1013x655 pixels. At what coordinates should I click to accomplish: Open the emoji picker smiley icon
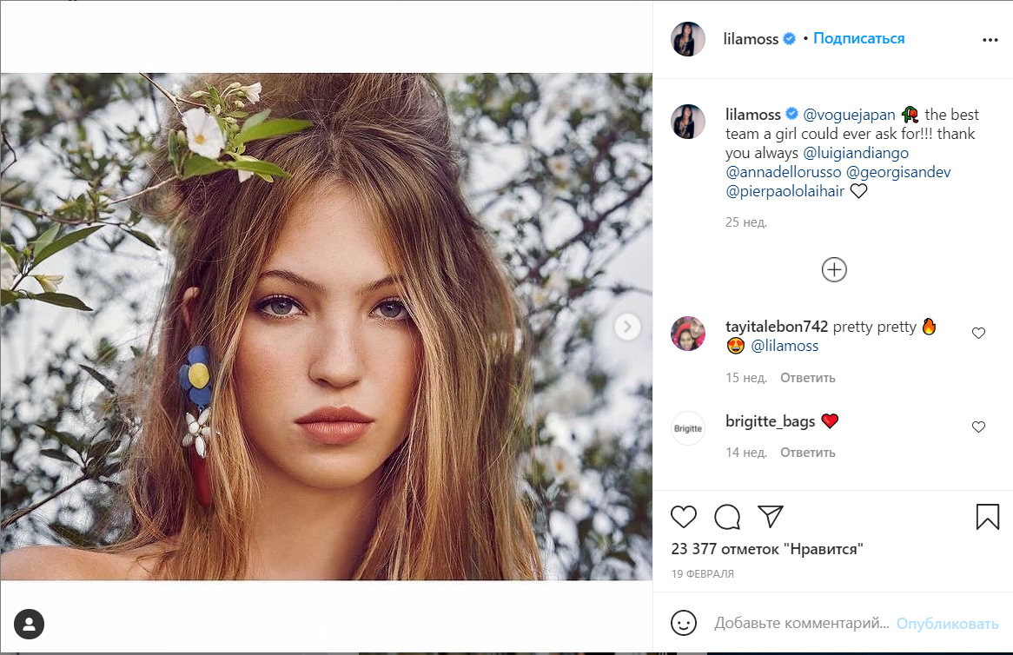tap(684, 623)
